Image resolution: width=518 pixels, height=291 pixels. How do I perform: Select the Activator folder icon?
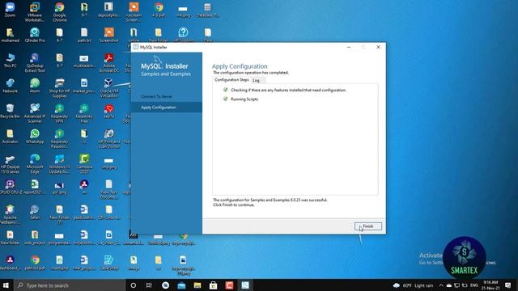(x=10, y=137)
